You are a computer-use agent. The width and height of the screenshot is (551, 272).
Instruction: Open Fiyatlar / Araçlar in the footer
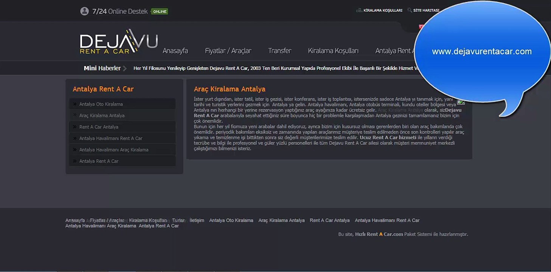[x=107, y=220]
